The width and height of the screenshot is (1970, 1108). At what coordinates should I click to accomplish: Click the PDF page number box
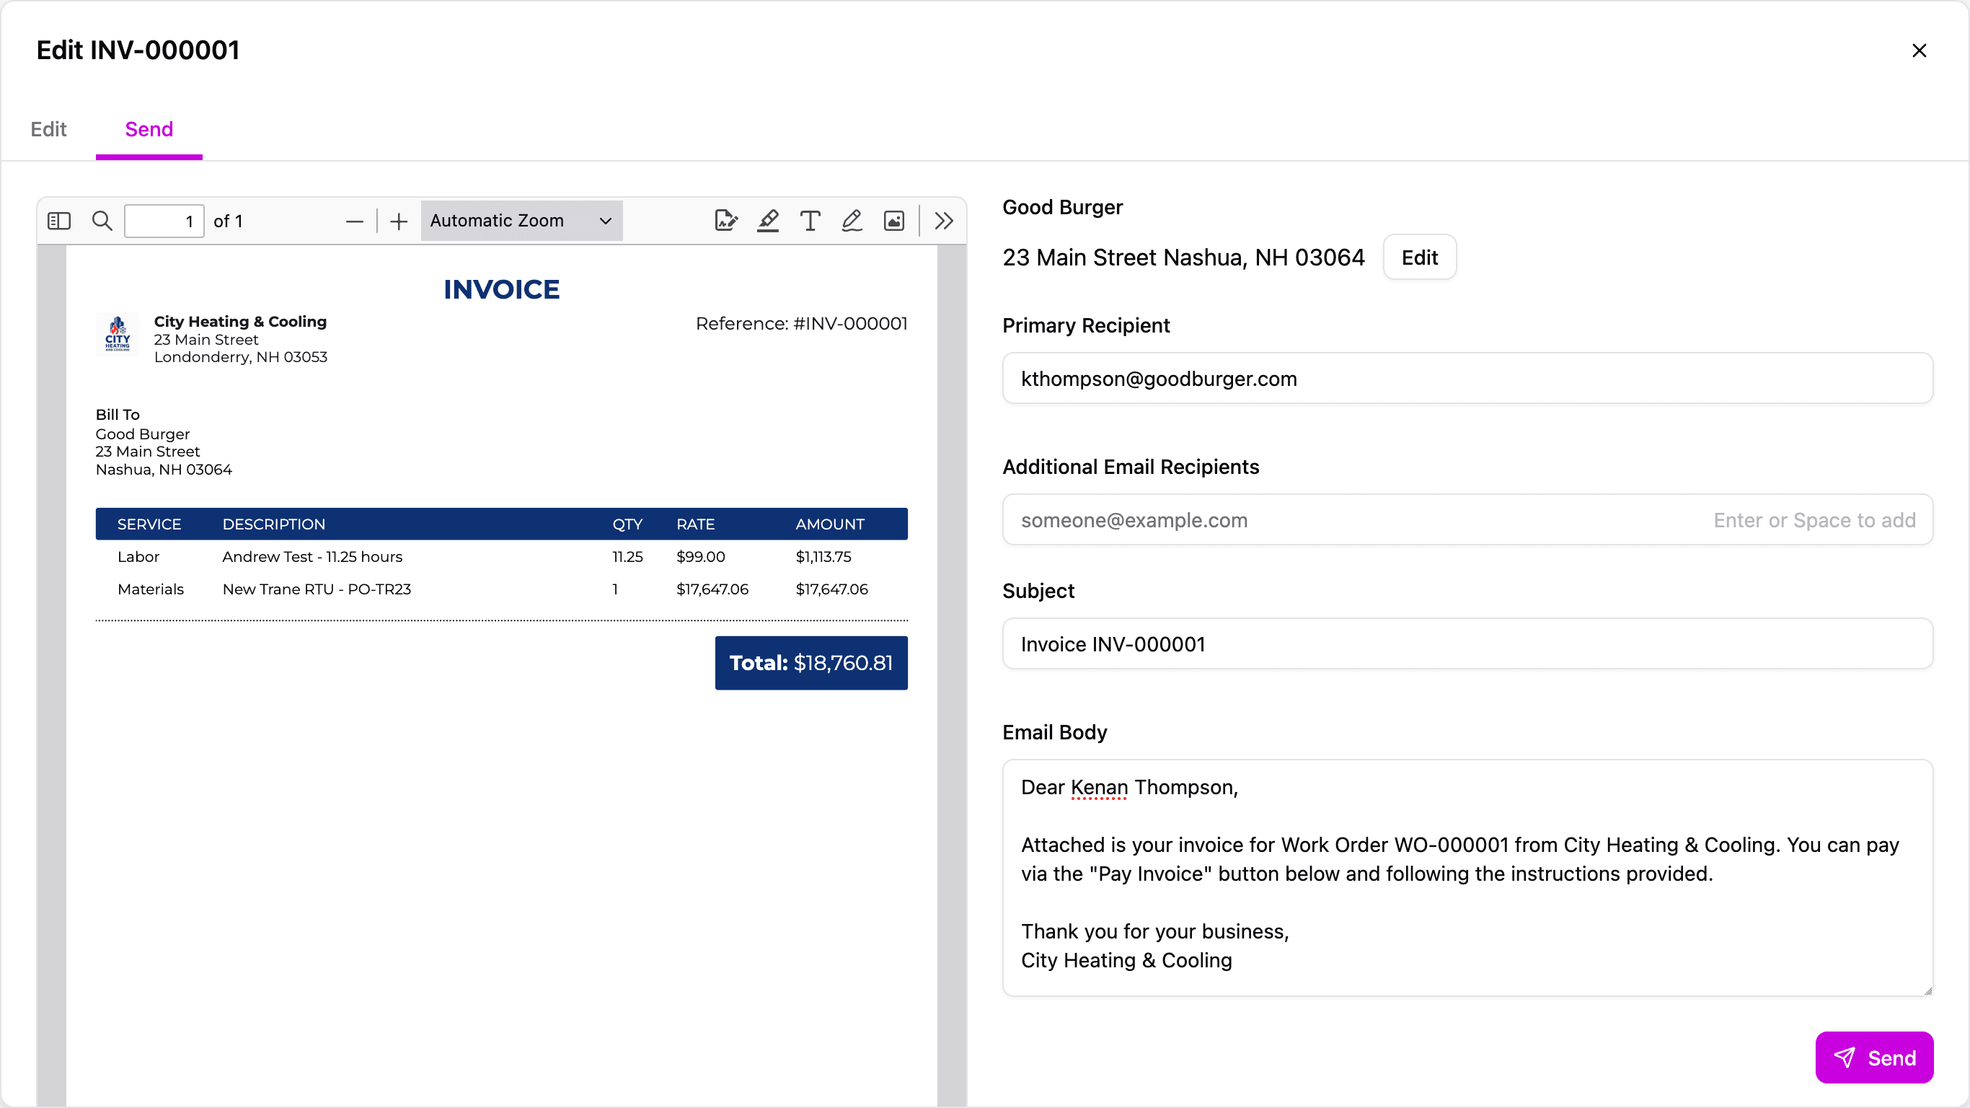click(x=164, y=222)
